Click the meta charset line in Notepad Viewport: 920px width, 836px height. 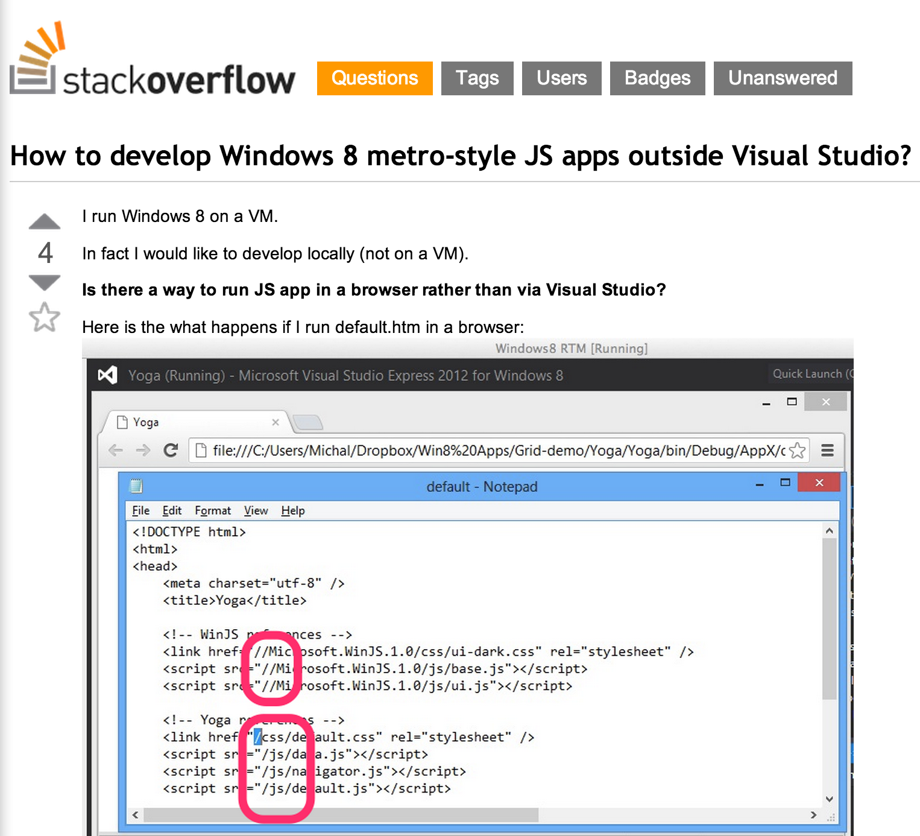(254, 583)
